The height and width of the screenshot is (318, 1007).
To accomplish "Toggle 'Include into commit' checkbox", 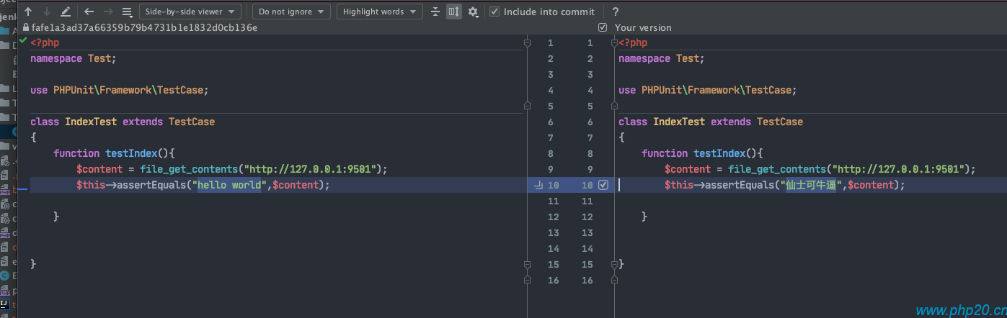I will point(494,12).
